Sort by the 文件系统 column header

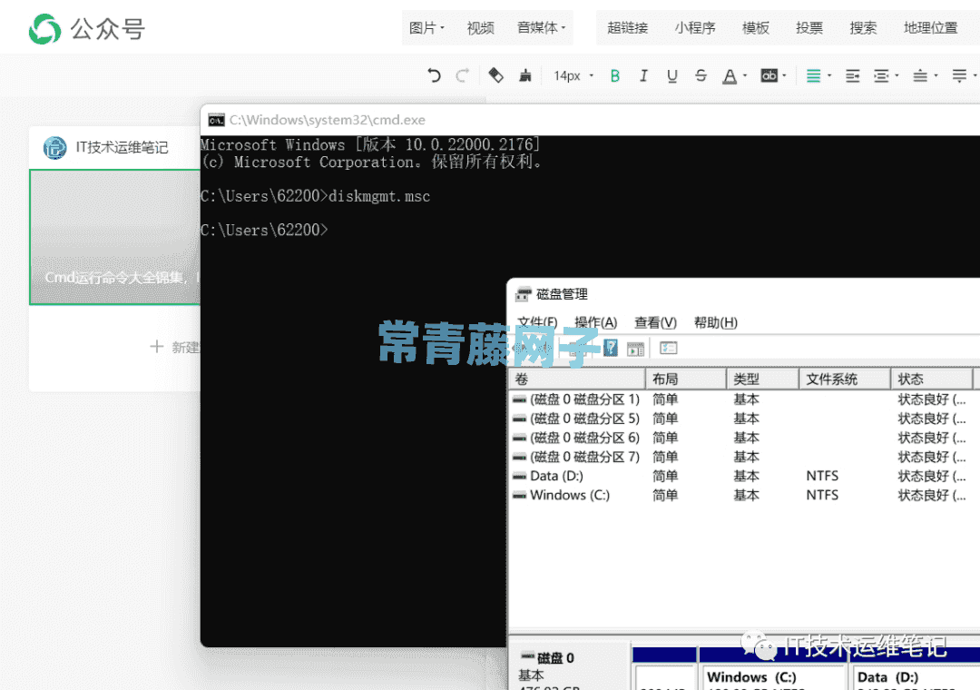pos(845,379)
